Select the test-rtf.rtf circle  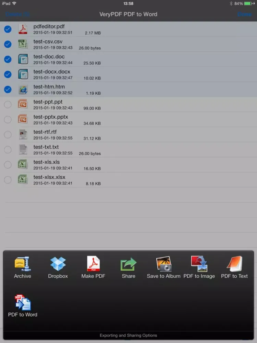pyautogui.click(x=8, y=135)
